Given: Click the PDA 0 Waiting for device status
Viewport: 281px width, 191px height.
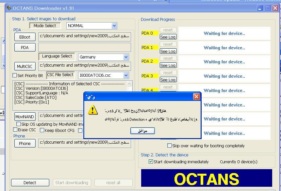Looking at the screenshot, I should pos(224,34).
